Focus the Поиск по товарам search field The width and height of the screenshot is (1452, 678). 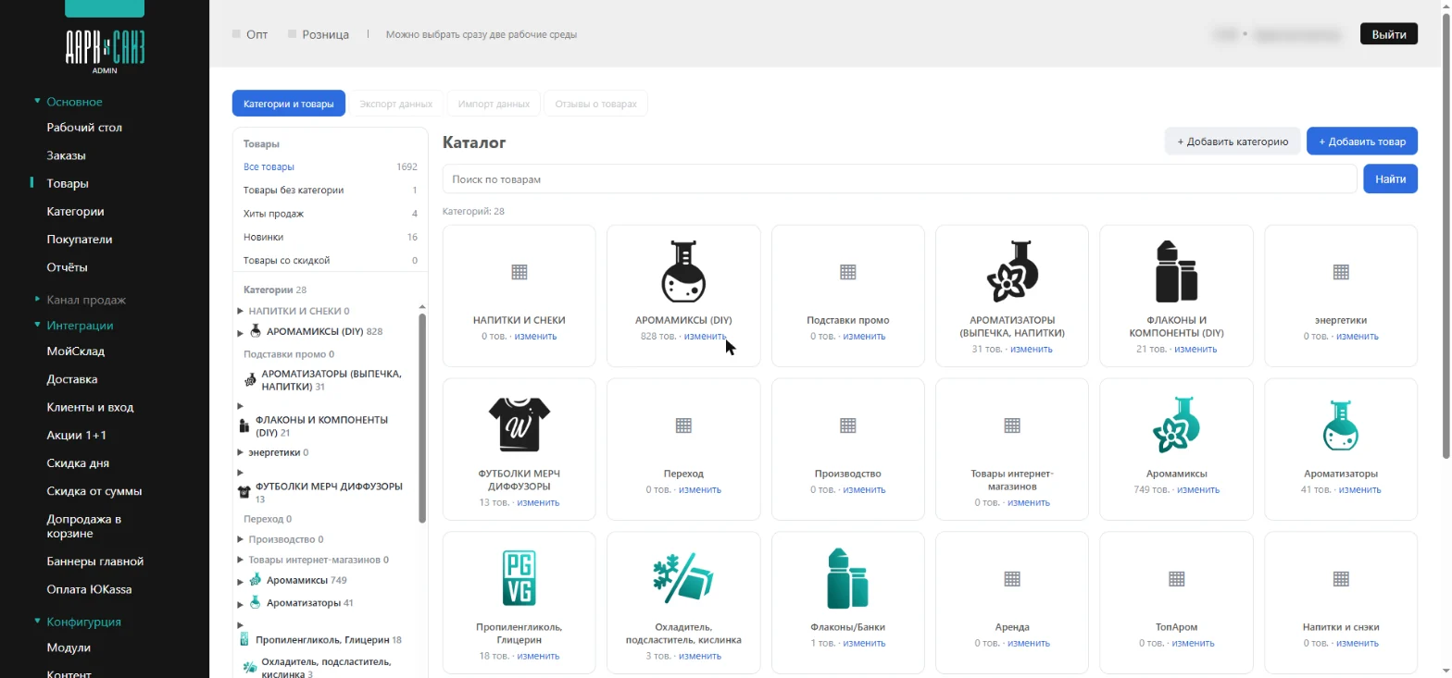tap(900, 179)
